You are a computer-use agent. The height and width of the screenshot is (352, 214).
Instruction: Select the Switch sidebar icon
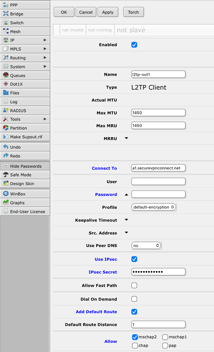pyautogui.click(x=6, y=22)
